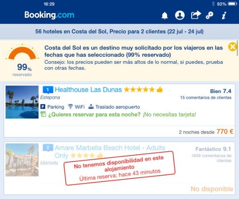Viewport: 239px width, 199px height.
Task: View the Bien 7.4 review score
Action: tap(221, 91)
